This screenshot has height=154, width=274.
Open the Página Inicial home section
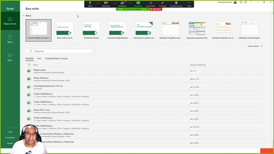(x=10, y=21)
